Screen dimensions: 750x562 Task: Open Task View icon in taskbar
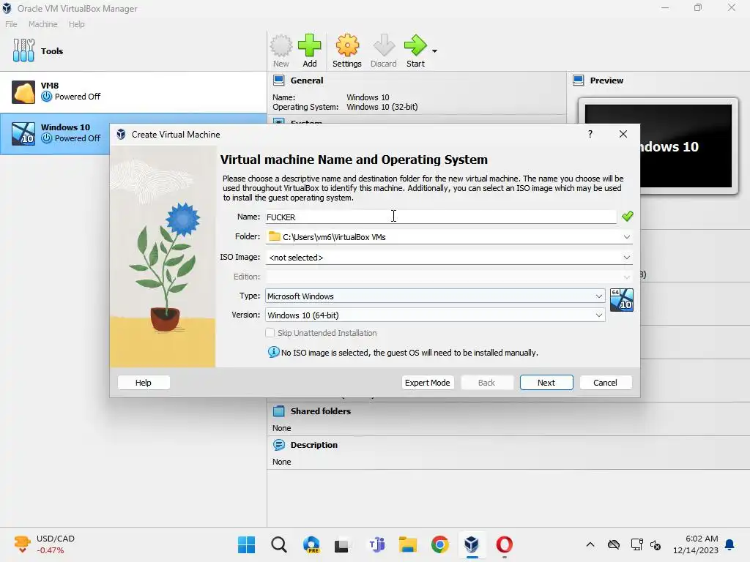click(341, 545)
